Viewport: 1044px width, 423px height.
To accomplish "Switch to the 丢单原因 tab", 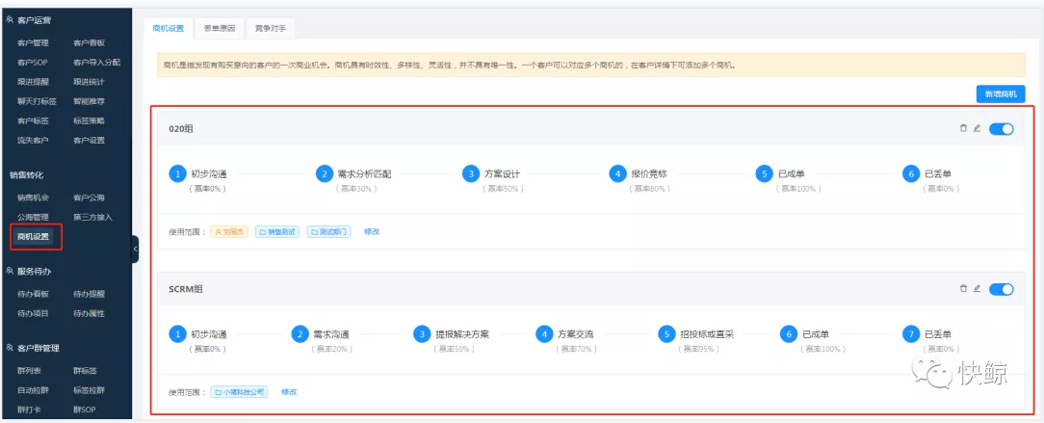I will [219, 28].
